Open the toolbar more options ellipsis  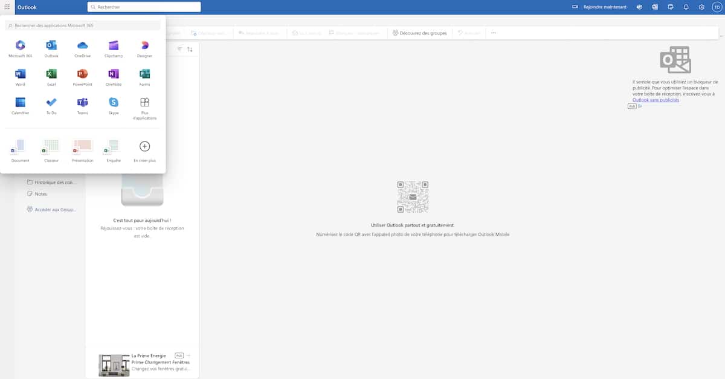coord(494,33)
